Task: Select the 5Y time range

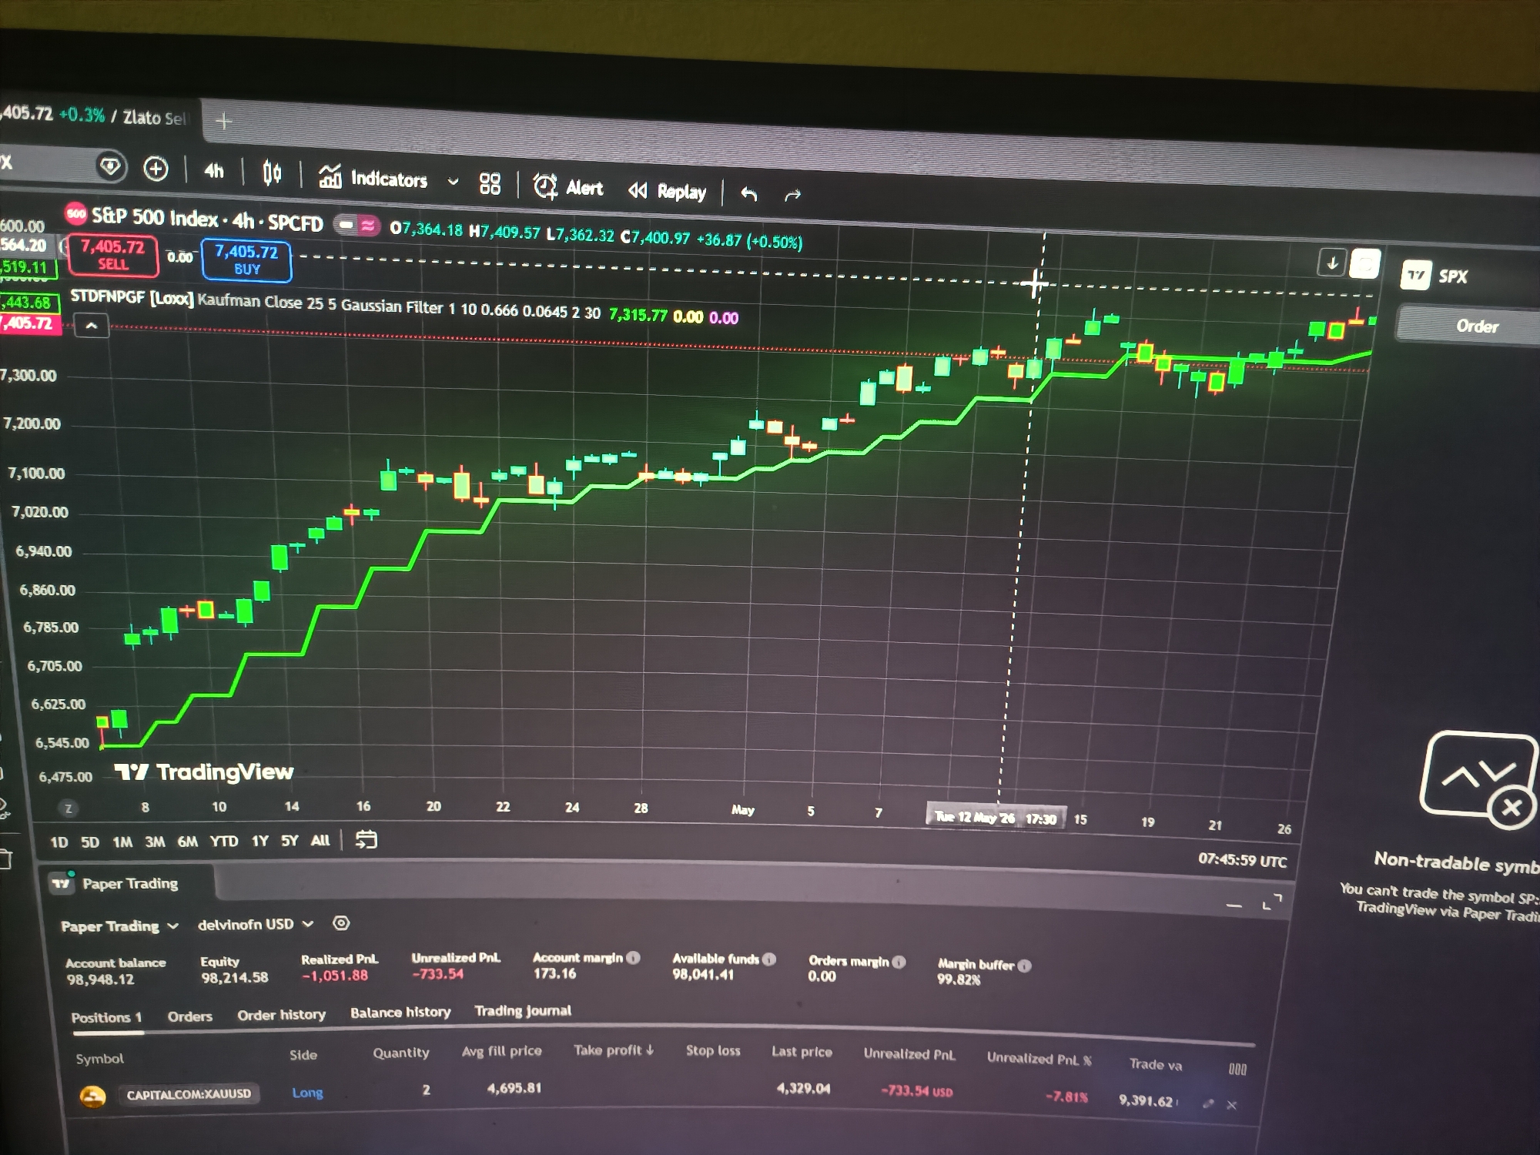Action: [290, 841]
